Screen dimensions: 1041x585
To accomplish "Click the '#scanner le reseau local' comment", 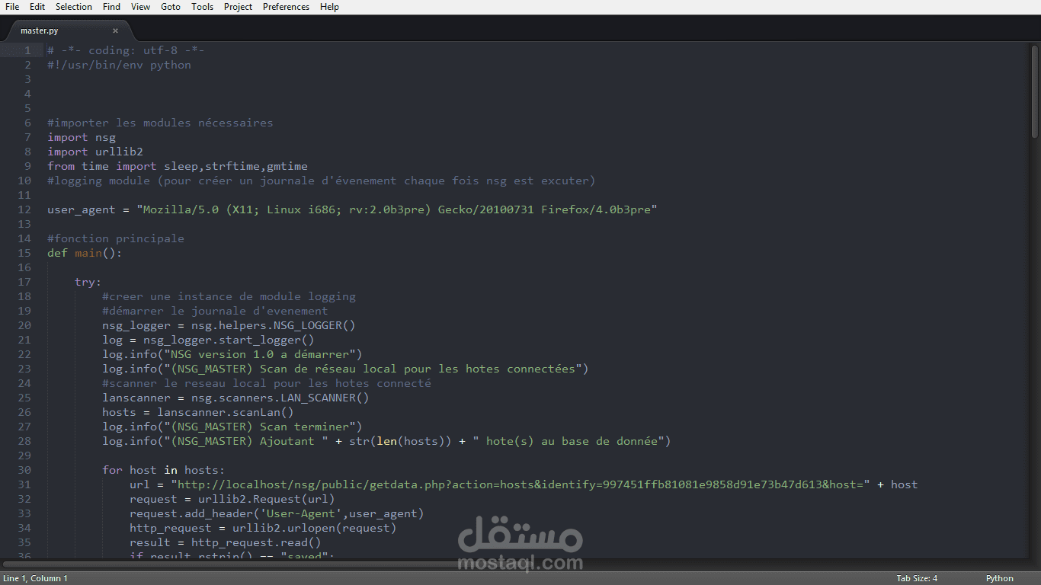I will (267, 383).
